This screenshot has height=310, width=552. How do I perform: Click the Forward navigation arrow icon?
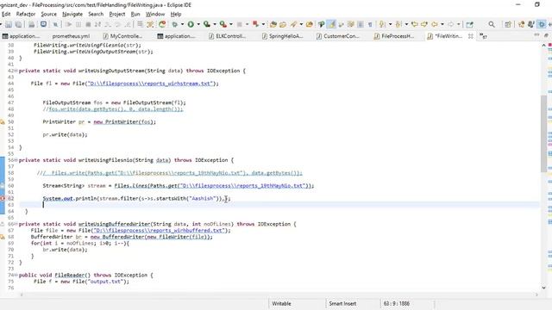450,24
